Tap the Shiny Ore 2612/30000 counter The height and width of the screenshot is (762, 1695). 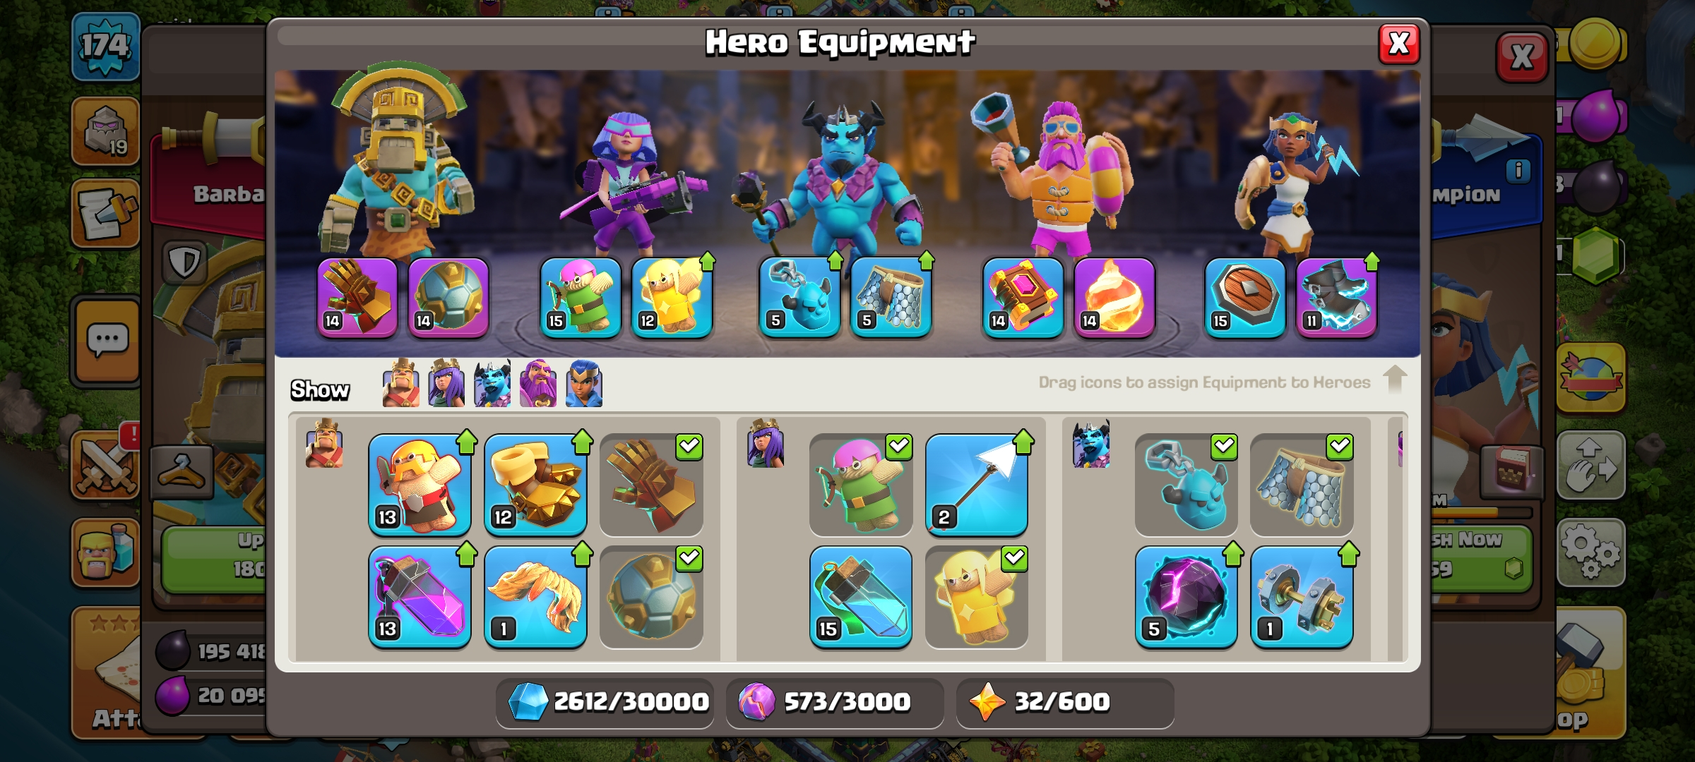tap(605, 702)
